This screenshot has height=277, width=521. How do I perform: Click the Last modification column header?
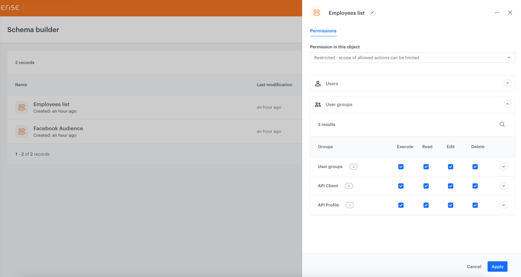coord(274,85)
